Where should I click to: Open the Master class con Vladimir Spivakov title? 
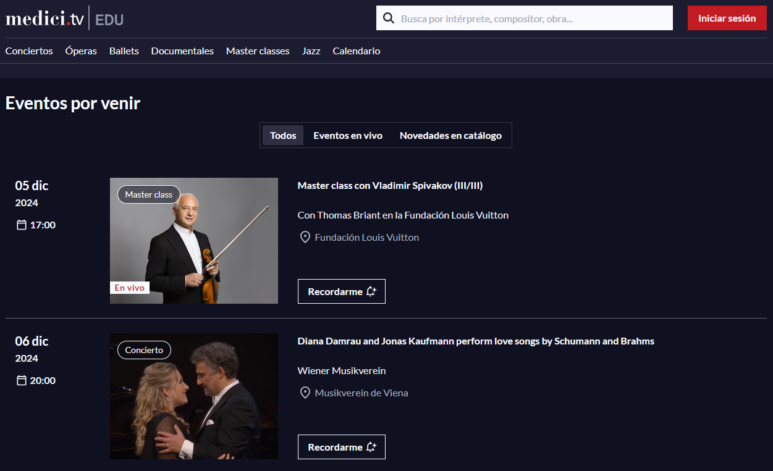point(390,186)
